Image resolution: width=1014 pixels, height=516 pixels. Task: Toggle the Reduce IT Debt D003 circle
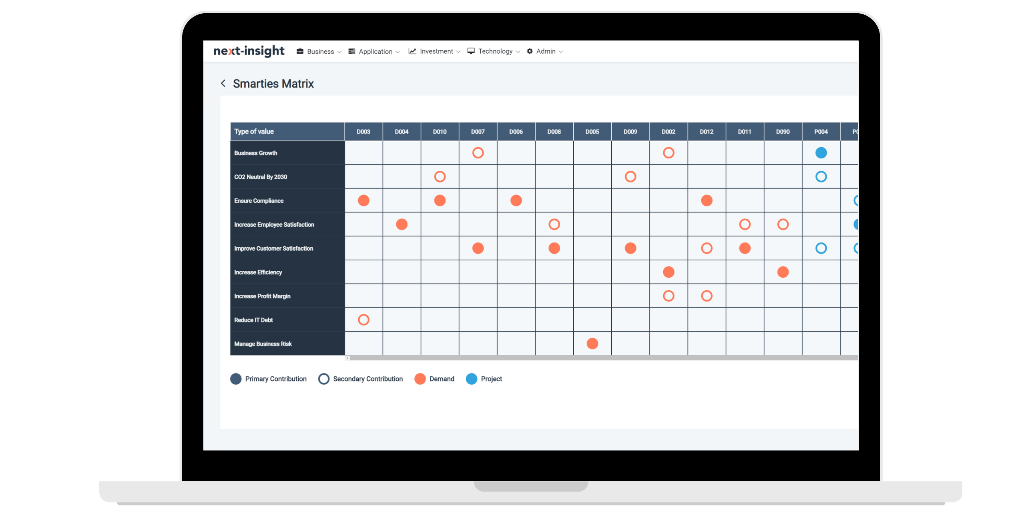click(x=363, y=319)
